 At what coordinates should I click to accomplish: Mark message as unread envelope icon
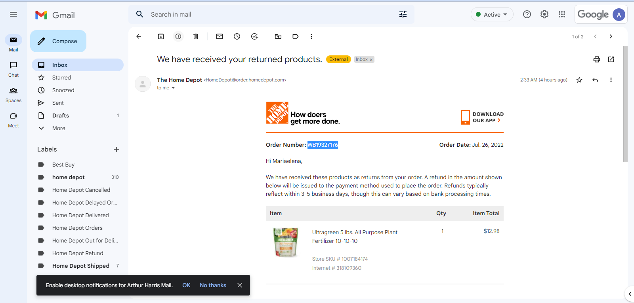[220, 36]
